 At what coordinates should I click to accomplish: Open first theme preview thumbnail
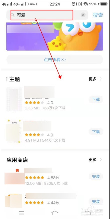[14, 99]
